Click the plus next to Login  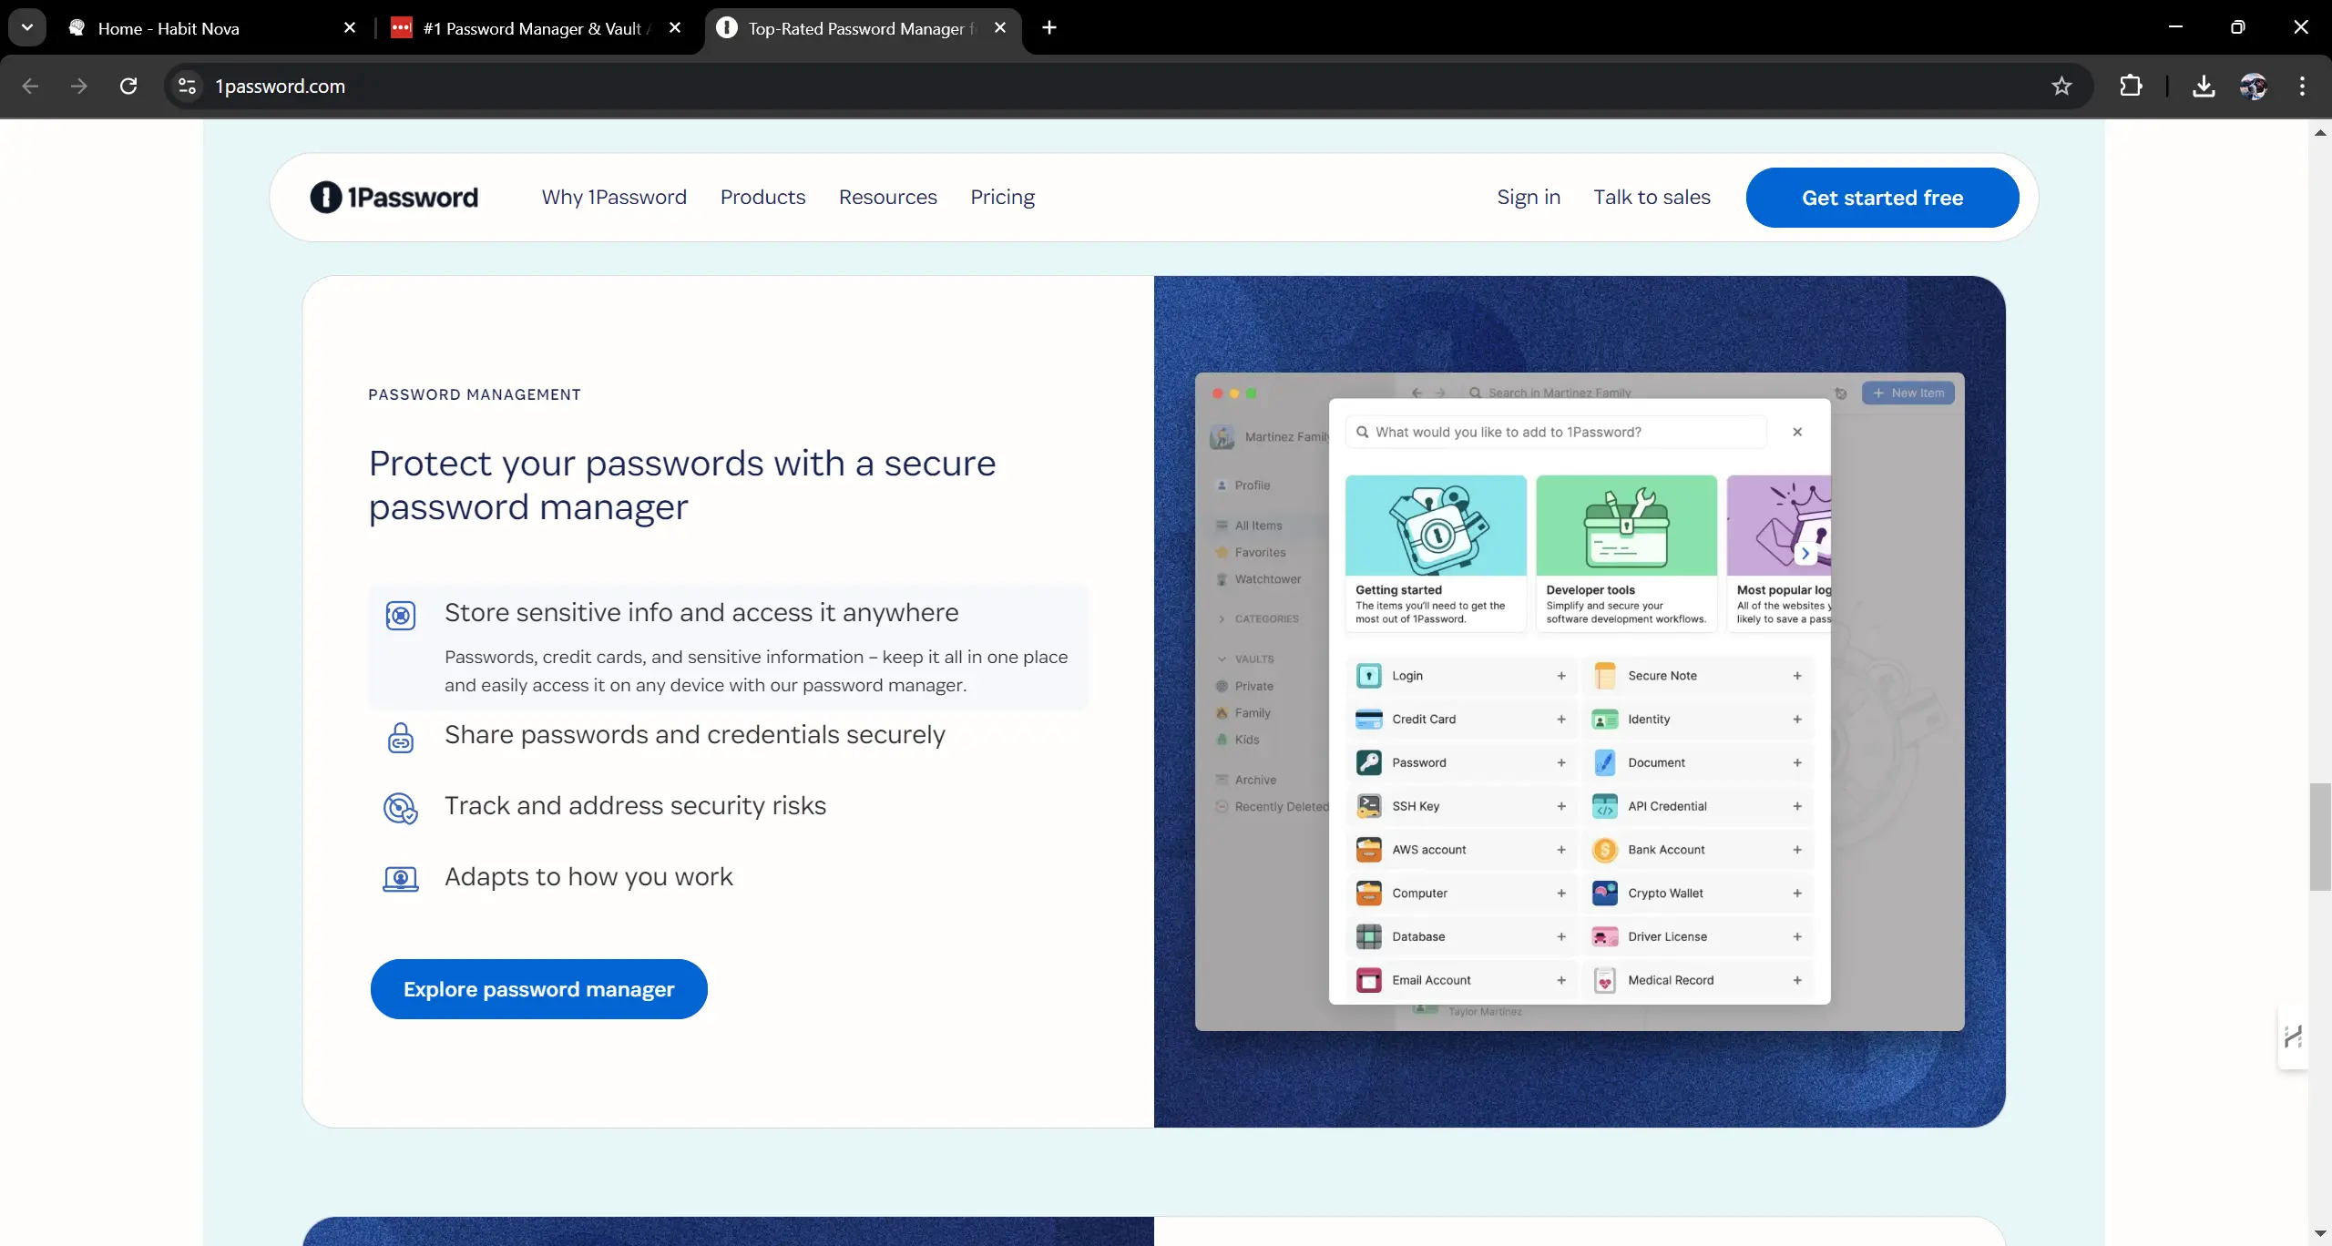click(1561, 676)
